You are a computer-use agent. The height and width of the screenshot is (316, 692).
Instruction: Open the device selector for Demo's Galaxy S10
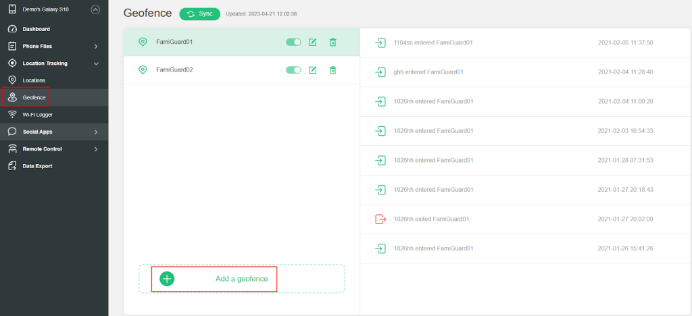tap(95, 10)
